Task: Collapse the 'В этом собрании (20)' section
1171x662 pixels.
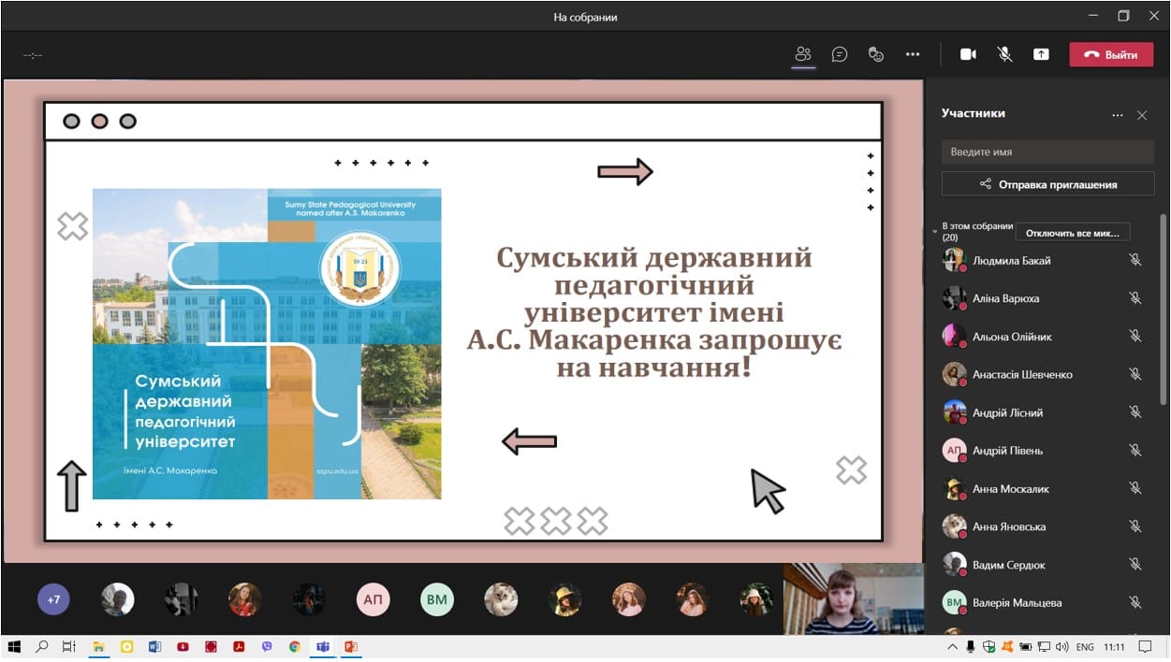Action: pos(934,231)
